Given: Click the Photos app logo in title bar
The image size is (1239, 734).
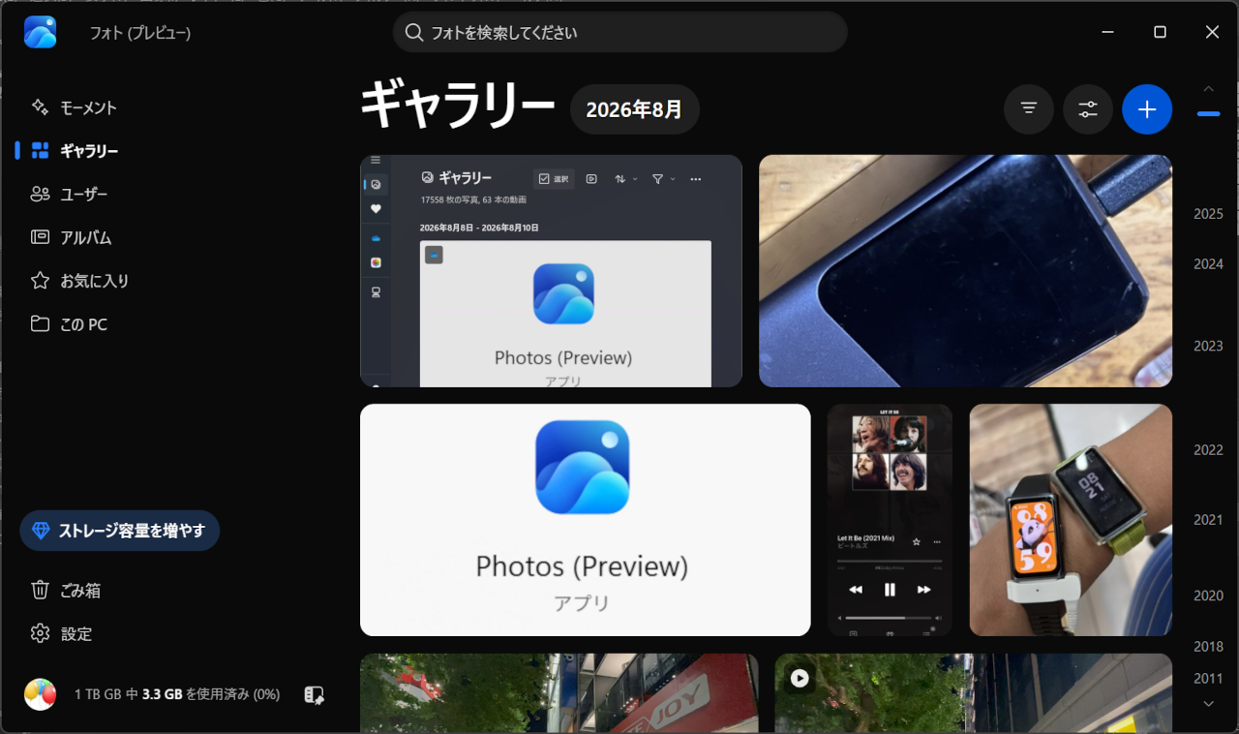Looking at the screenshot, I should click(41, 32).
